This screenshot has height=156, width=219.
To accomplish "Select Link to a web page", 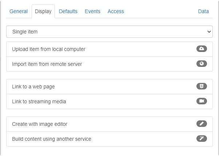I will (109, 87).
